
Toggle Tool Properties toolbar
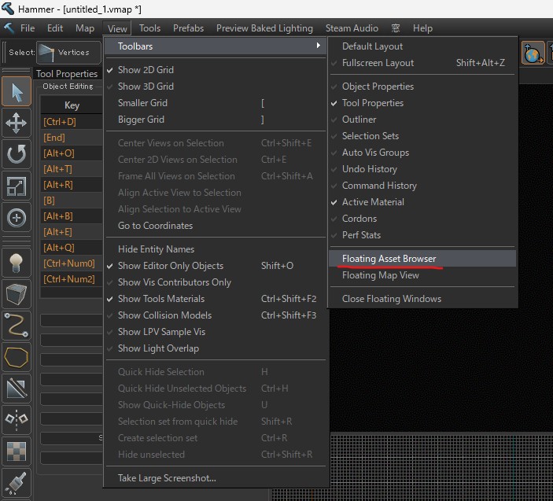click(422, 103)
